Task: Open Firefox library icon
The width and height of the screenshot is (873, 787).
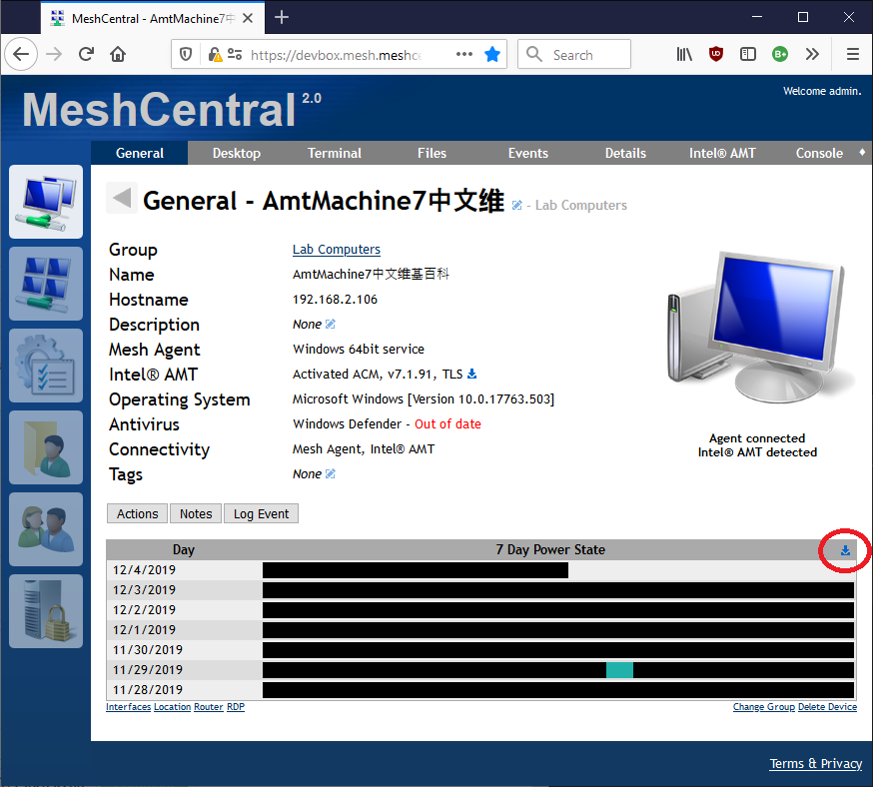Action: 684,54
